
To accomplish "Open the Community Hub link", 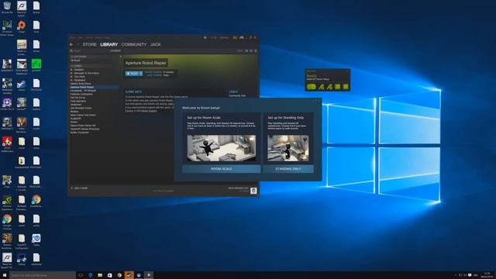I will click(237, 95).
